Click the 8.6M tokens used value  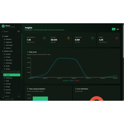77,40
